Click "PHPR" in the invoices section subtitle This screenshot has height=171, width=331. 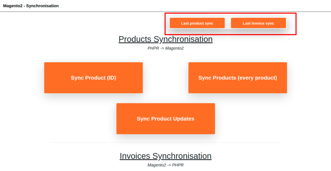point(177,165)
